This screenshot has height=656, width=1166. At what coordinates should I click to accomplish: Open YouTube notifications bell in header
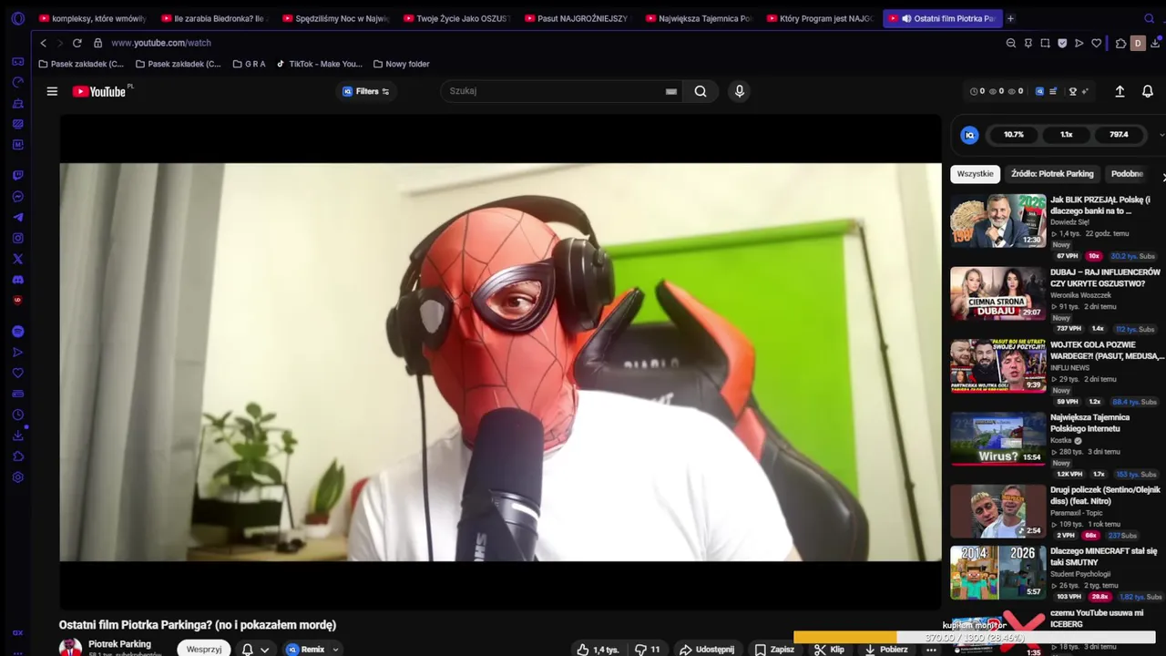click(x=1148, y=91)
